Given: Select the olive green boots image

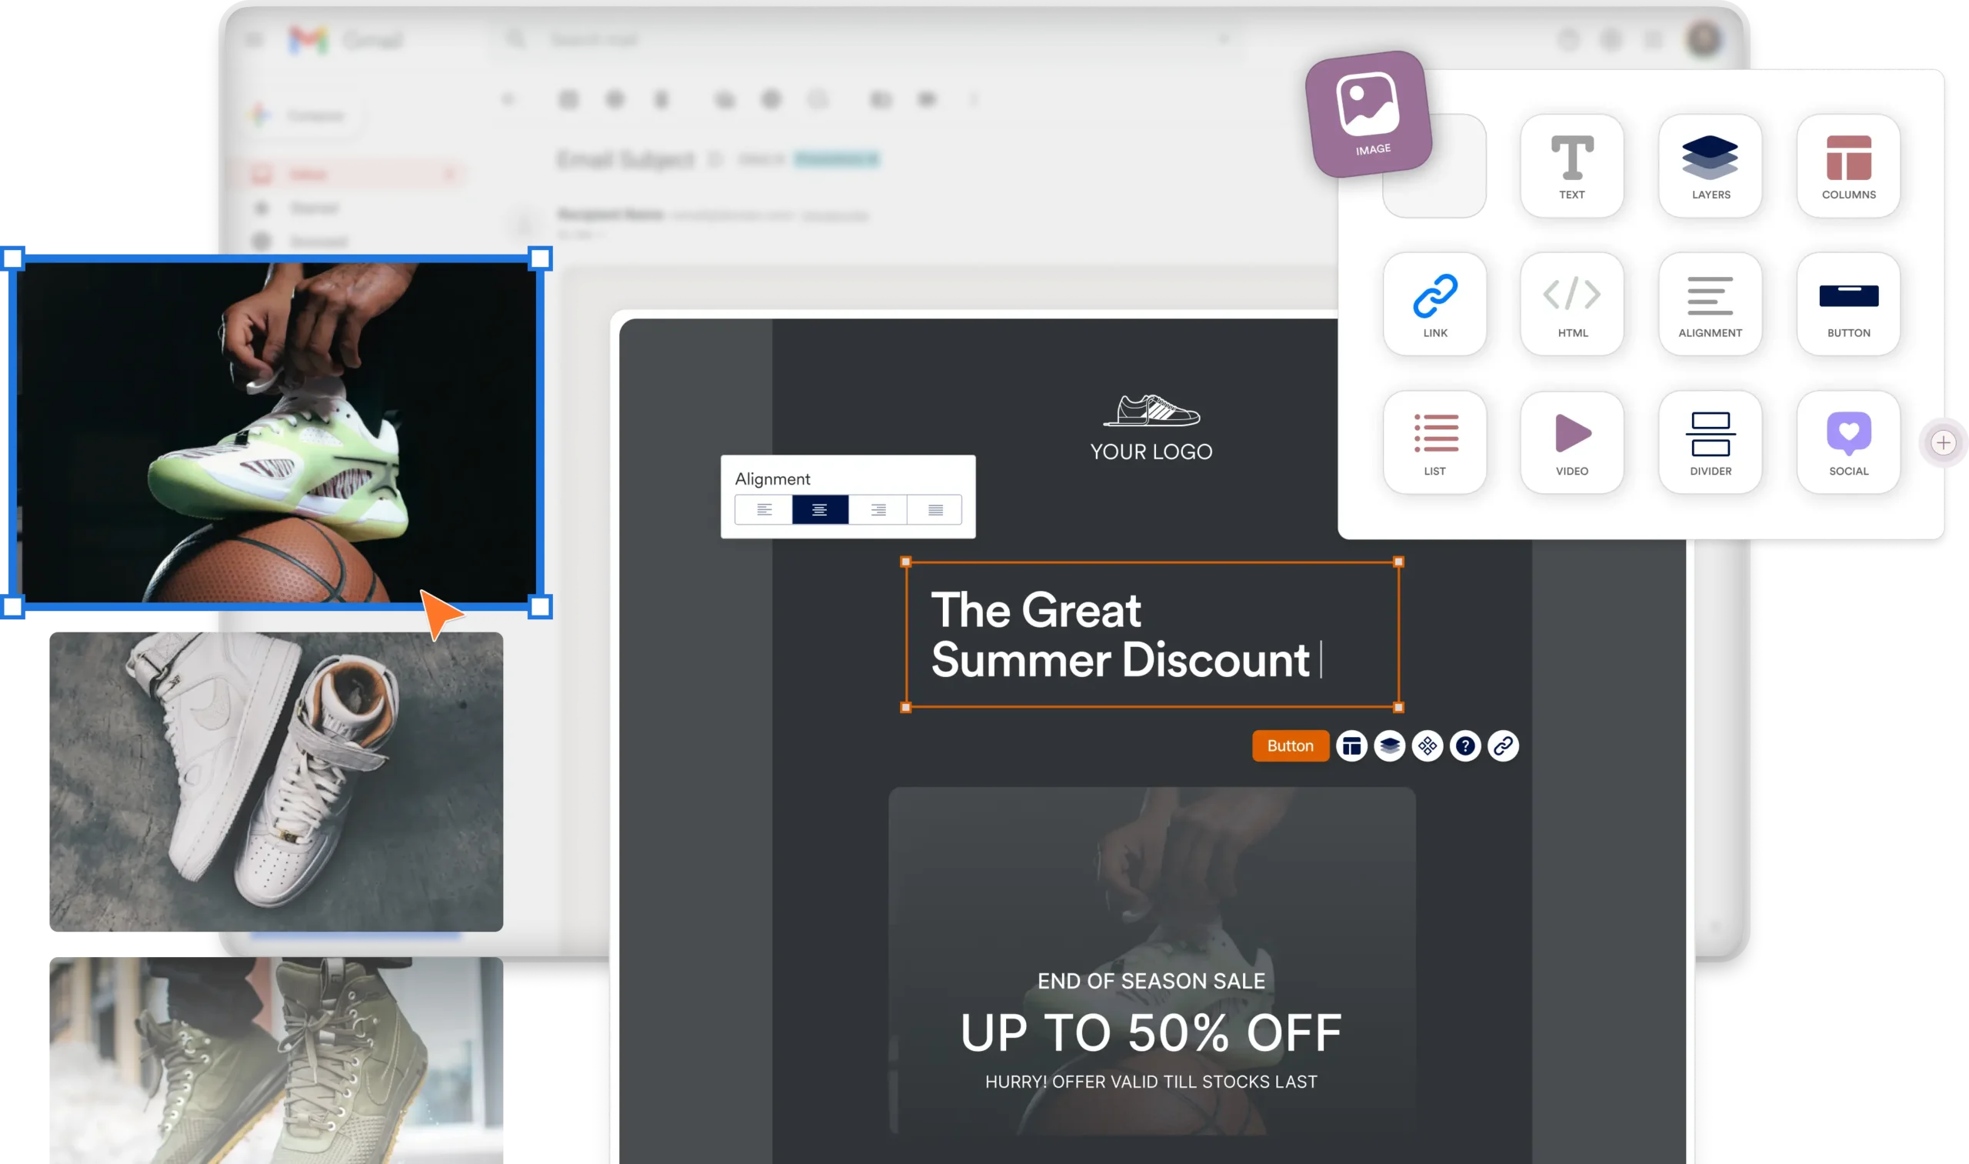Looking at the screenshot, I should coord(276,1060).
